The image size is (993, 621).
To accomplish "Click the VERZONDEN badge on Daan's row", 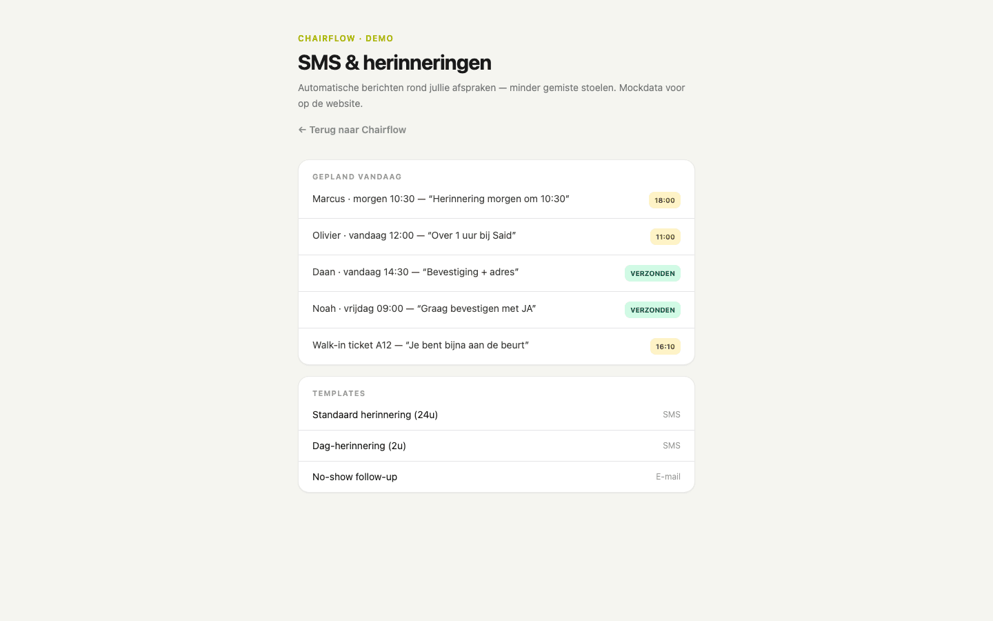I will coord(652,273).
